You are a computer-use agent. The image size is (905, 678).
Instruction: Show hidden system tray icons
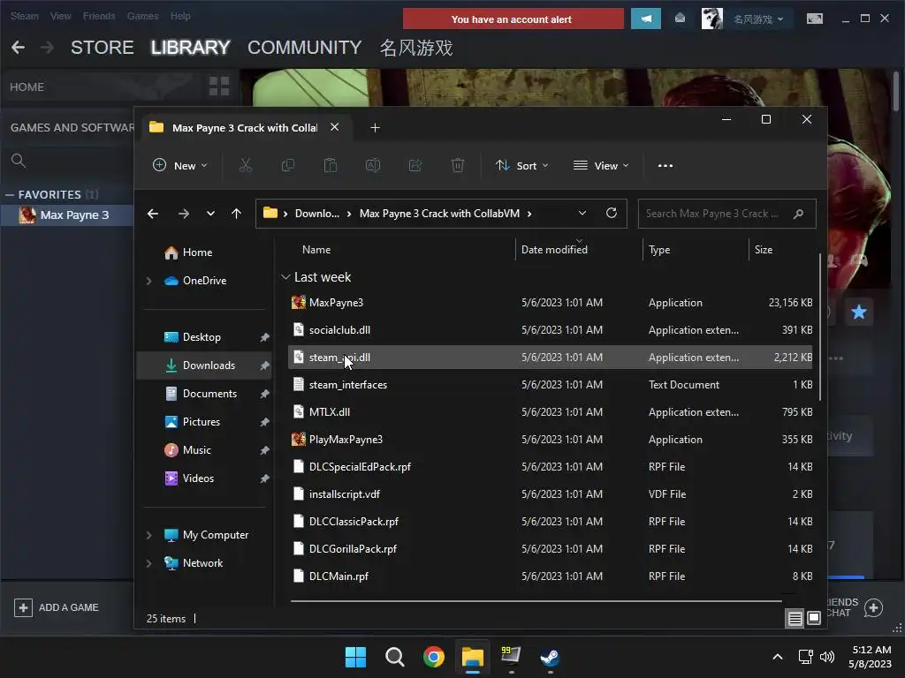pos(778,657)
